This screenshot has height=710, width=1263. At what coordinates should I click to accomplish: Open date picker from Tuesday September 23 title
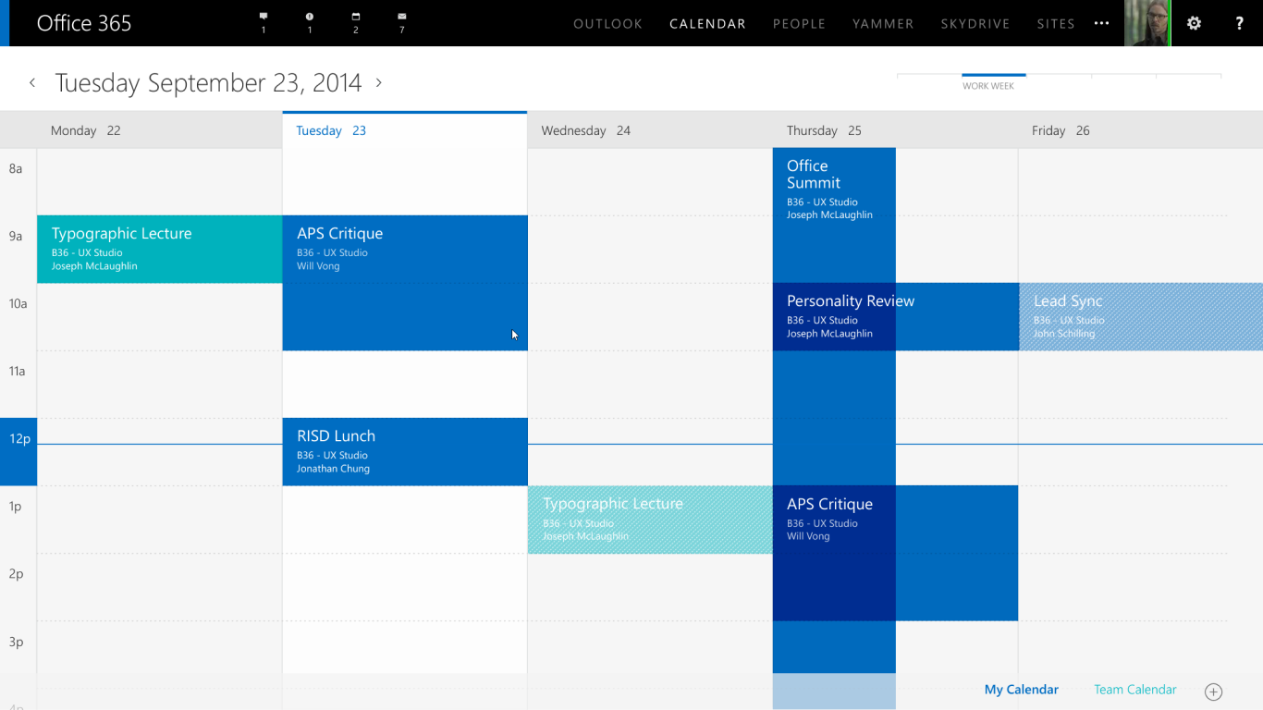(208, 82)
